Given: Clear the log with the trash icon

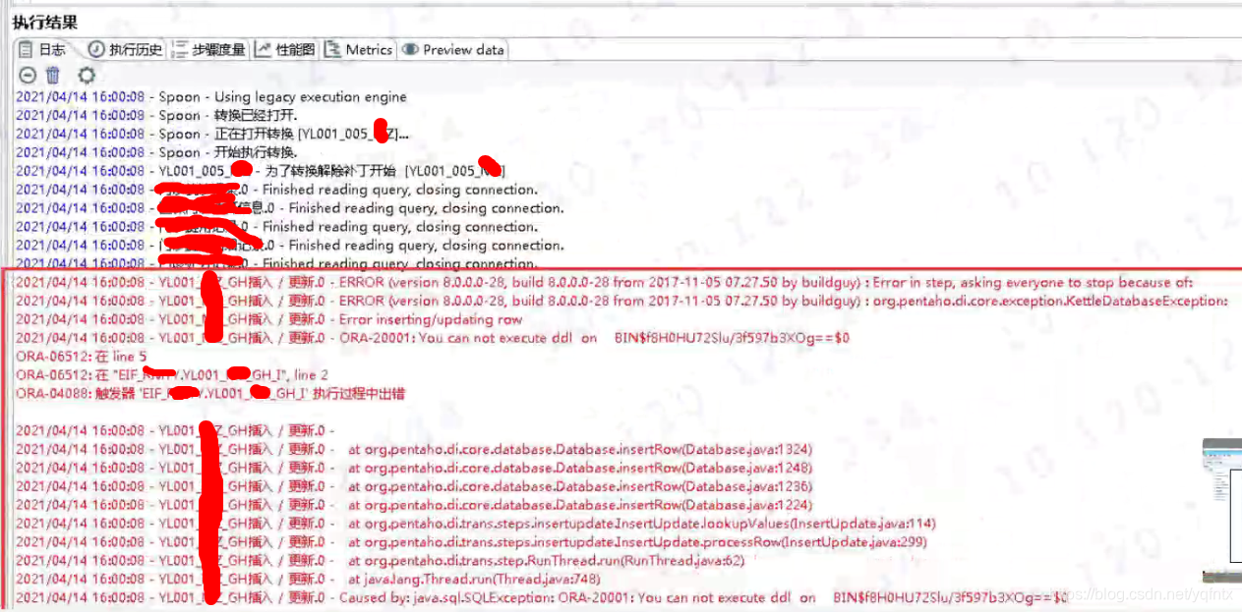Looking at the screenshot, I should (x=53, y=75).
